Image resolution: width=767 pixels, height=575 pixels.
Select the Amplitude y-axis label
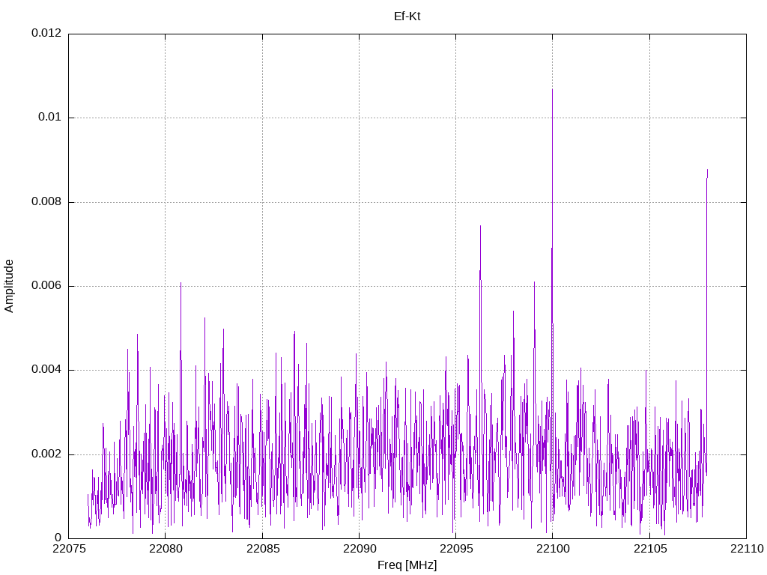coord(9,286)
